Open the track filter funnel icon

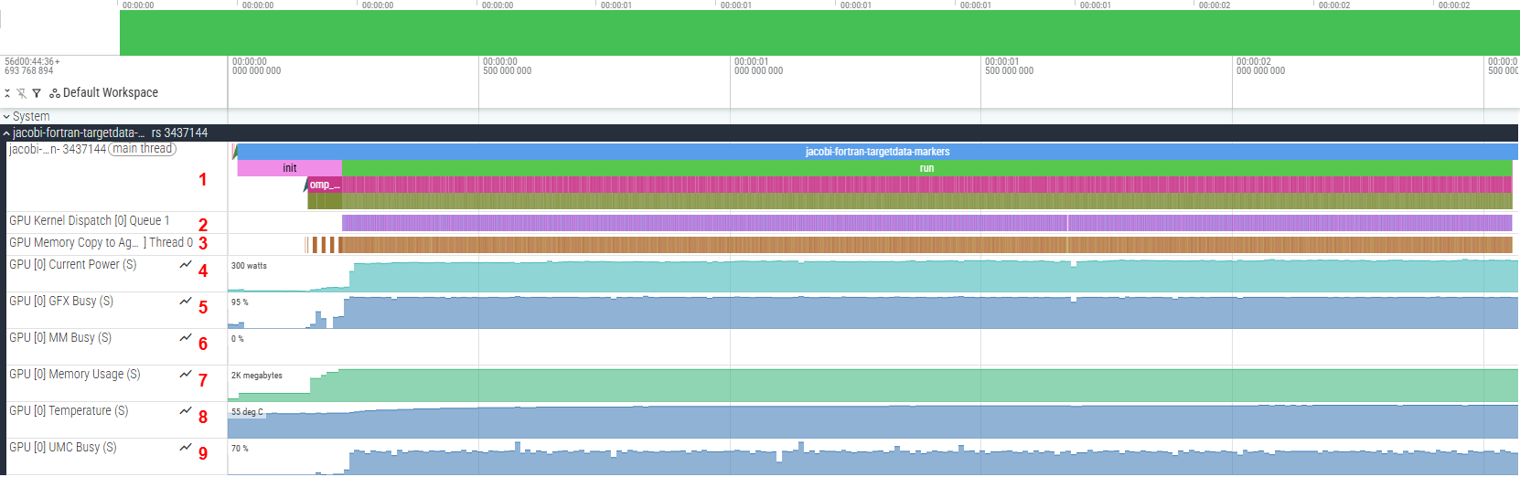pos(37,93)
